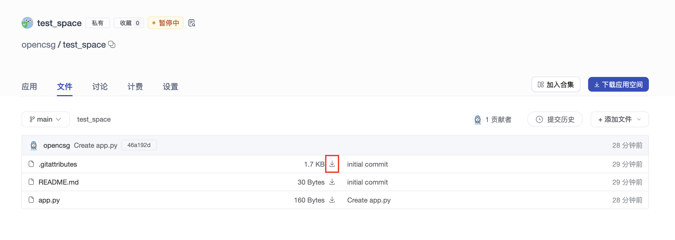Image resolution: width=675 pixels, height=240 pixels.
Task: Switch to the 应用 tab
Action: coord(29,86)
